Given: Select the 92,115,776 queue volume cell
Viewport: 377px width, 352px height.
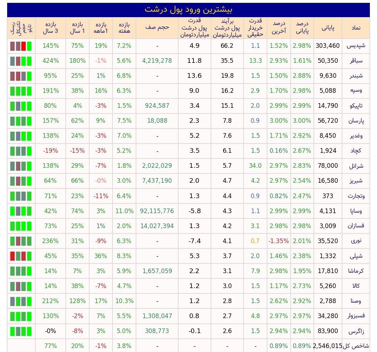Looking at the screenshot, I should point(157,211).
